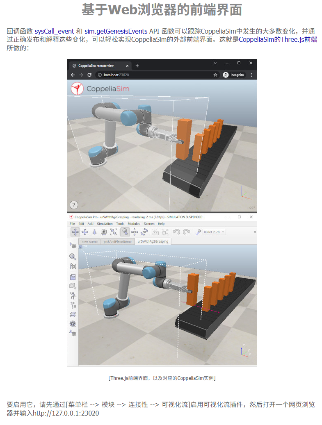Click the redo arrow in the toolbar
The width and height of the screenshot is (322, 425).
point(186,232)
